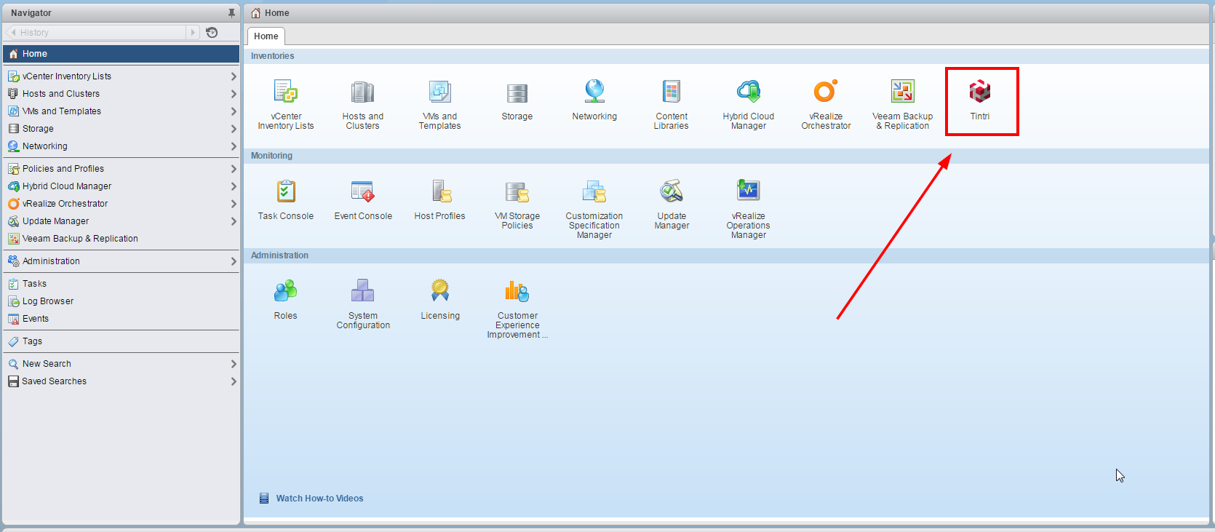
Task: Open Customization Specification Manager icon
Action: 594,191
